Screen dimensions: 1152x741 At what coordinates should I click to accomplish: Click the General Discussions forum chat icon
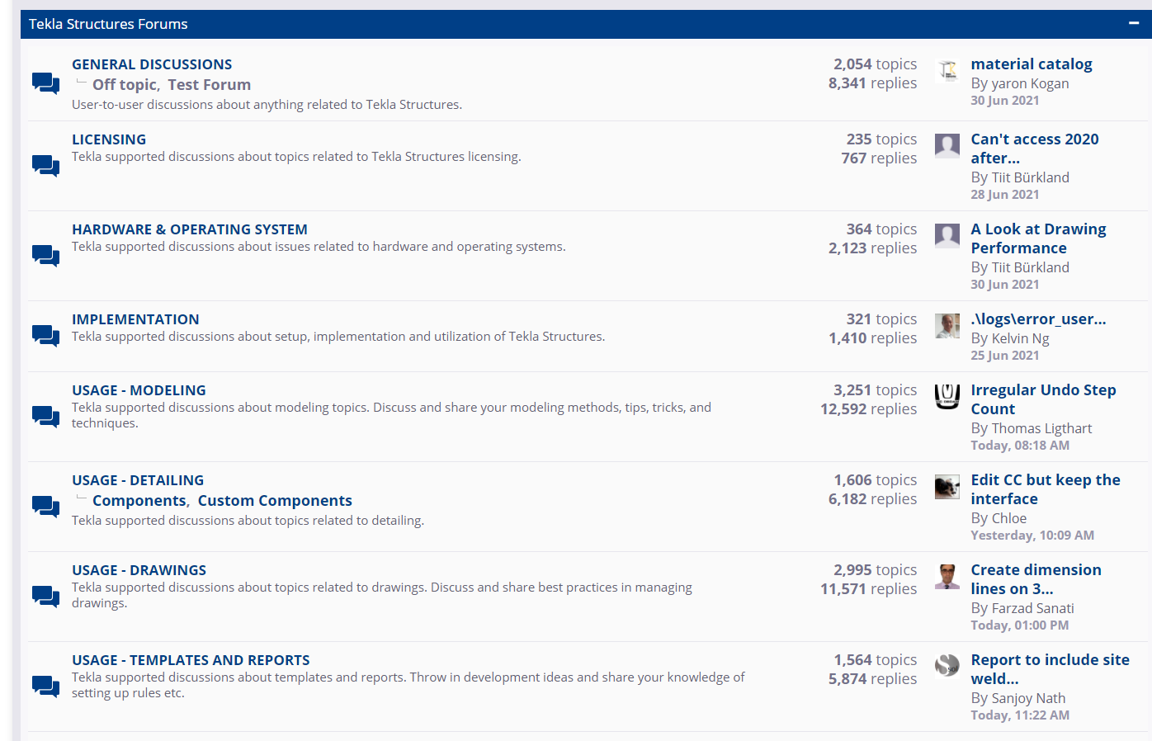45,83
